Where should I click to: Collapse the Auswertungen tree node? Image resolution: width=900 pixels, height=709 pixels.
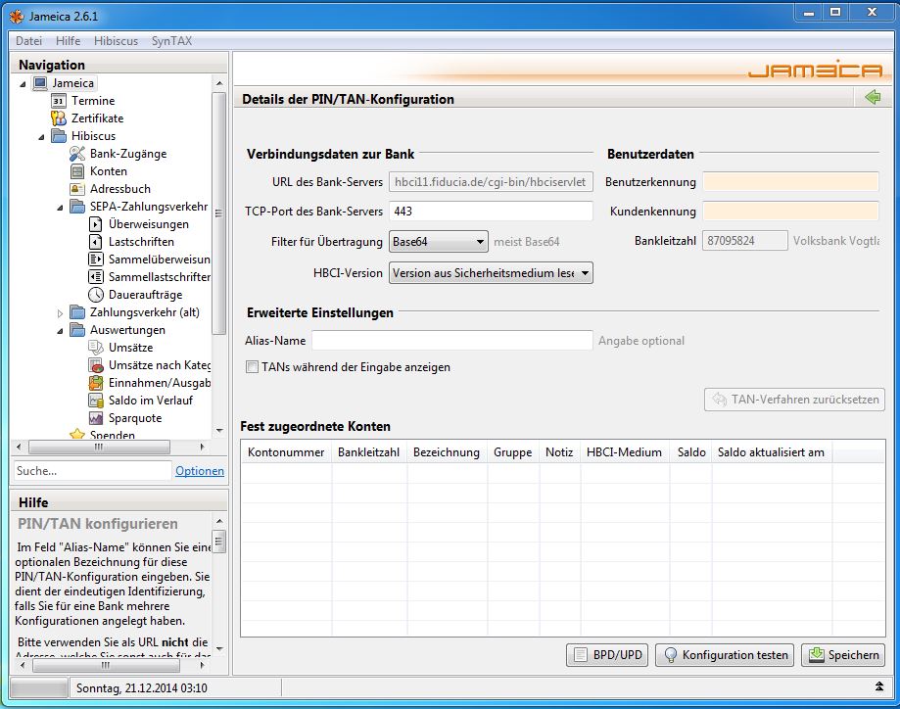(61, 331)
